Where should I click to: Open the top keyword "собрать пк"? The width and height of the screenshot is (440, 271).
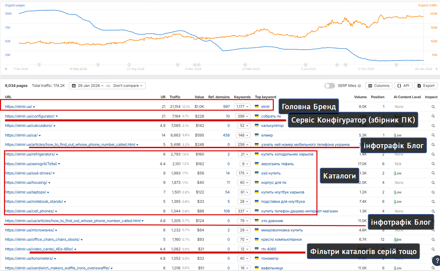(x=271, y=116)
